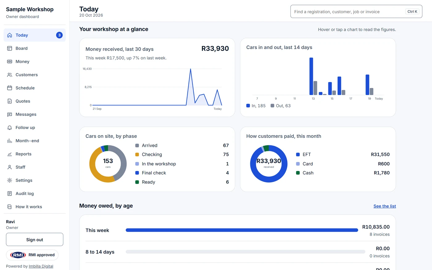The width and height of the screenshot is (432, 270).
Task: Click the '20 Oct 2026' date
Action: coord(91,15)
